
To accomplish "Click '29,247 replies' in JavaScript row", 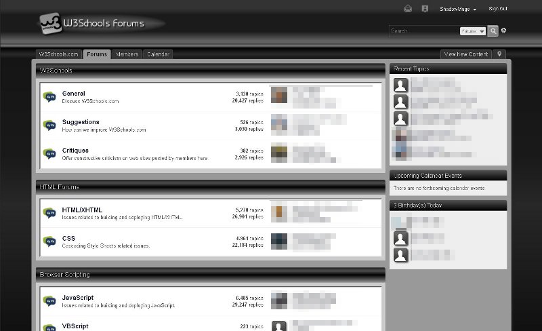I will click(247, 305).
